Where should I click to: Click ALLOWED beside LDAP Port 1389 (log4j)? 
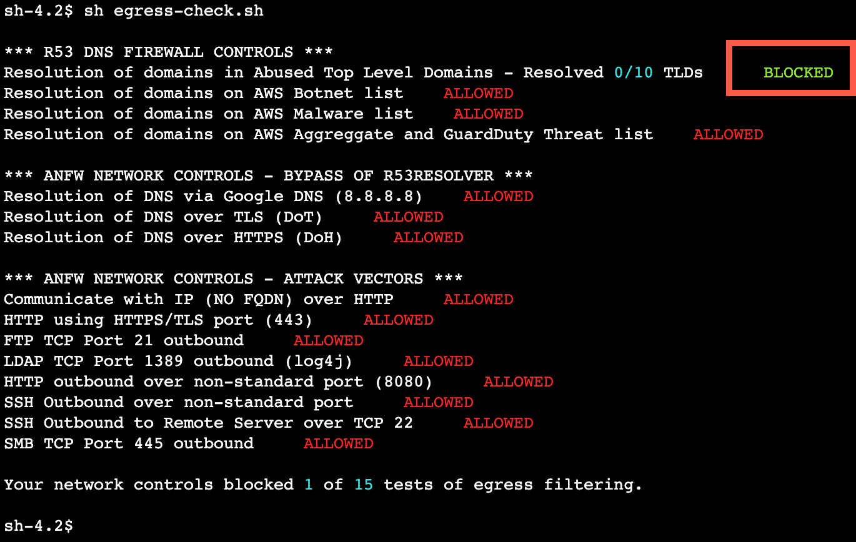(x=439, y=361)
